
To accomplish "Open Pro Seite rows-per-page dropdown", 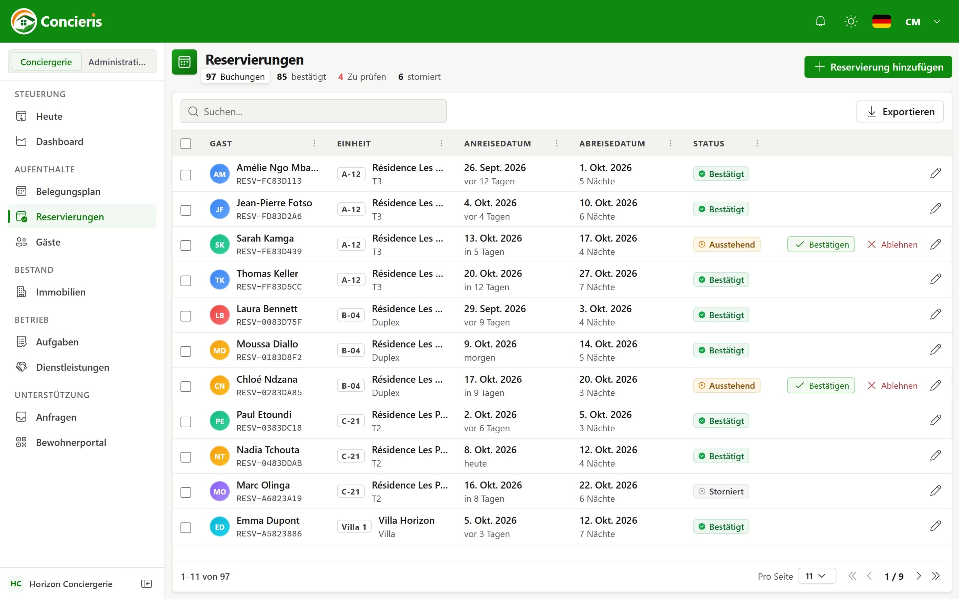I will coord(817,576).
